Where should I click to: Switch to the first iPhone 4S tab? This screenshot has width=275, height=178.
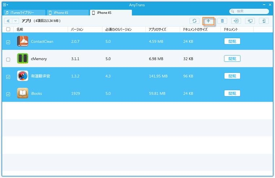click(x=68, y=13)
